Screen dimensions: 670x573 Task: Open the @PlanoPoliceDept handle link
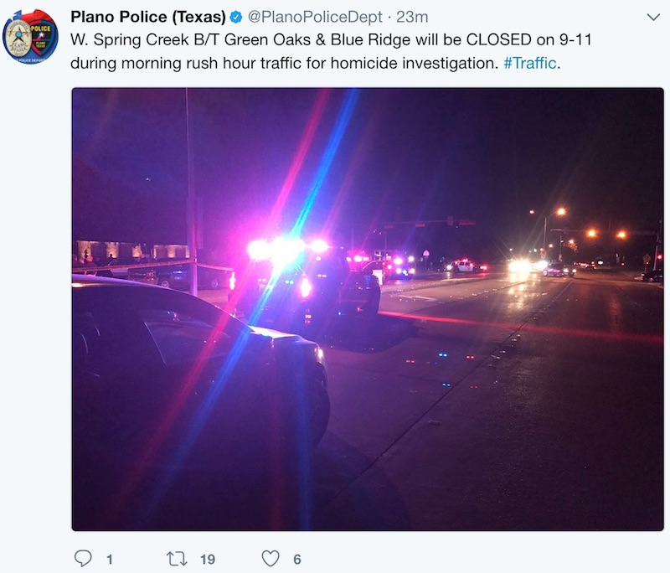pyautogui.click(x=315, y=17)
